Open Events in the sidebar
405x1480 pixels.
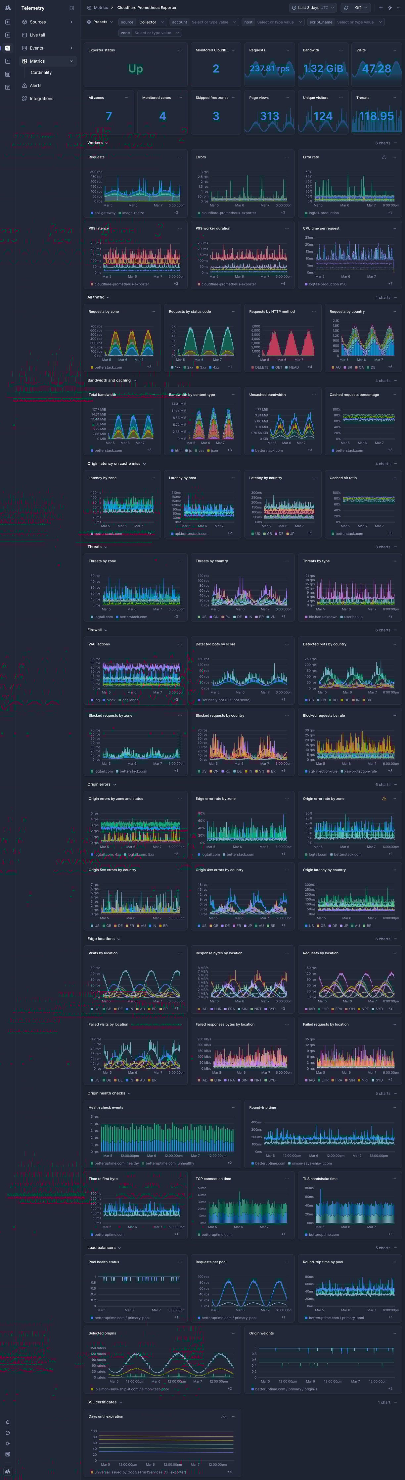click(x=47, y=48)
